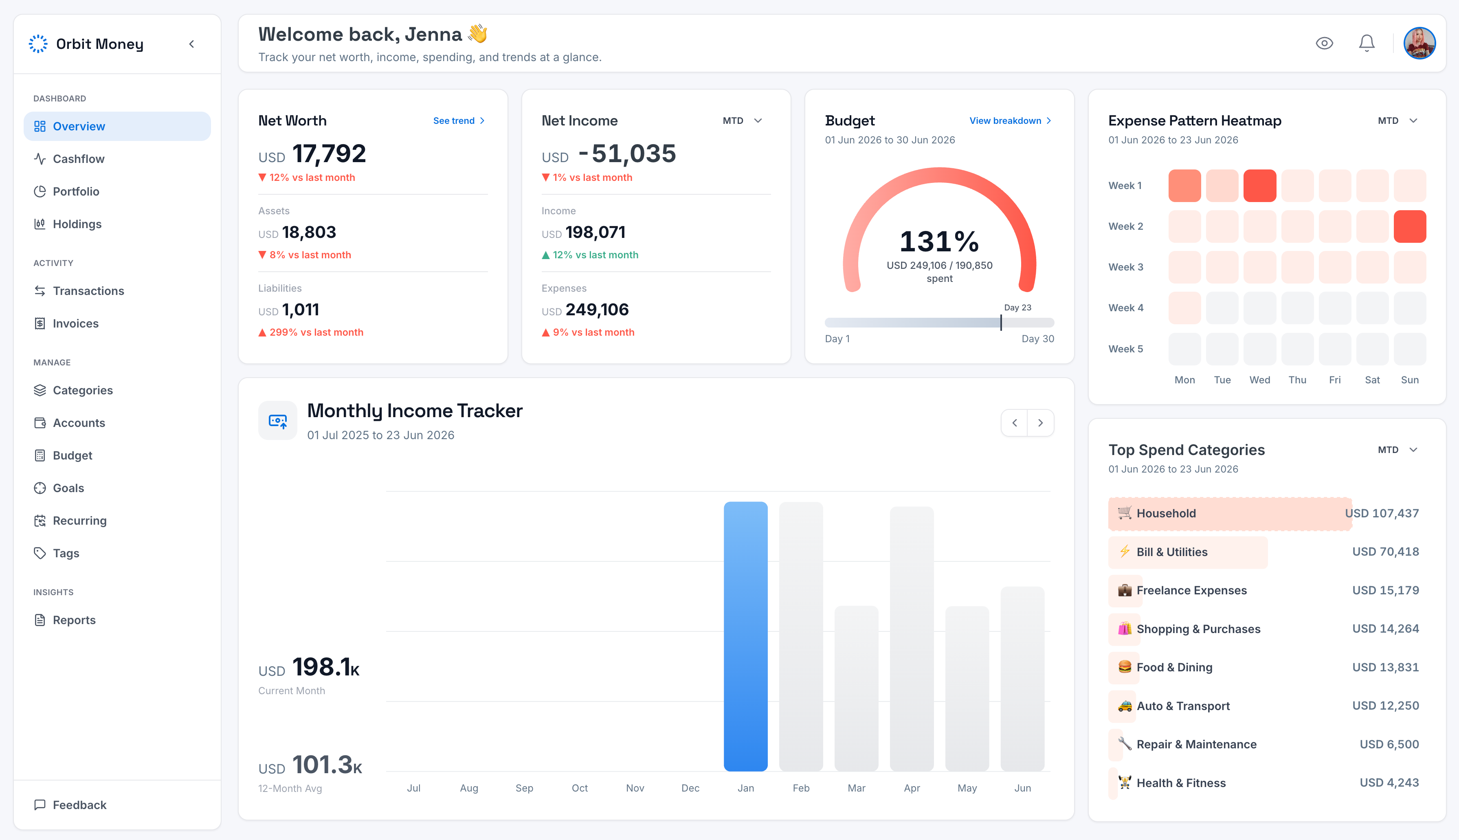Select Week 1 Wednesday heatmap cell

1259,186
